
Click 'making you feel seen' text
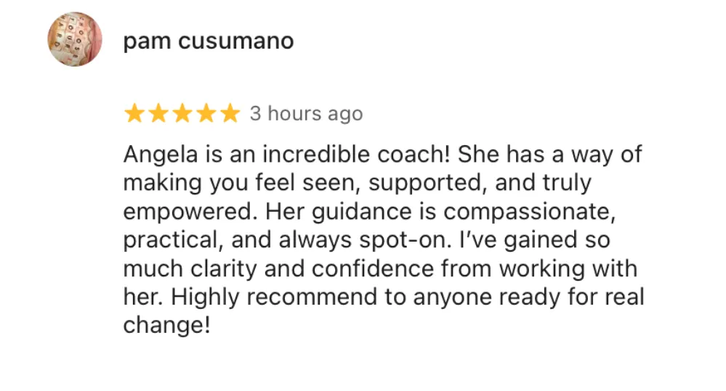pyautogui.click(x=242, y=183)
